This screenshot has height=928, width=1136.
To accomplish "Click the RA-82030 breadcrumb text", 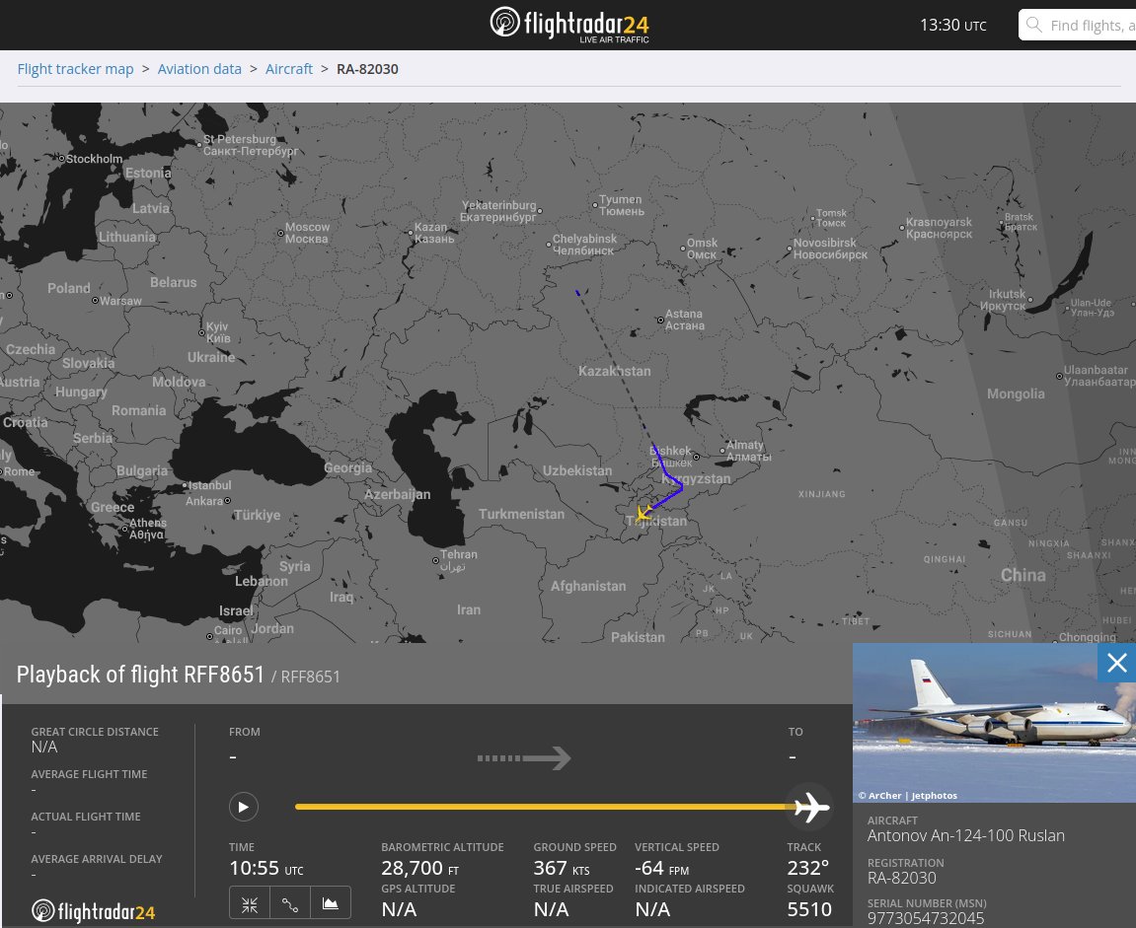I will tap(367, 69).
